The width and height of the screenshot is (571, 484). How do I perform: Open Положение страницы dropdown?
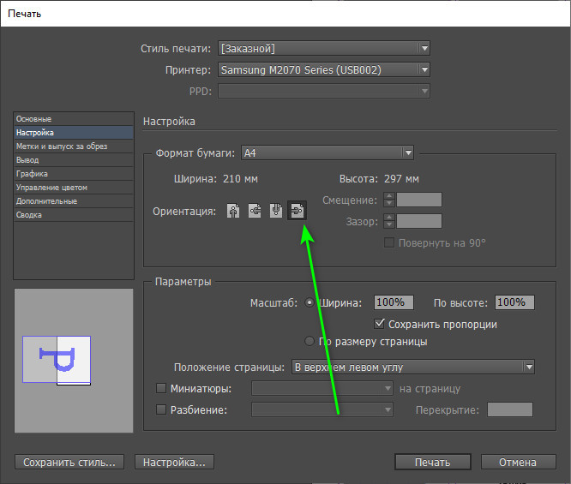(413, 367)
